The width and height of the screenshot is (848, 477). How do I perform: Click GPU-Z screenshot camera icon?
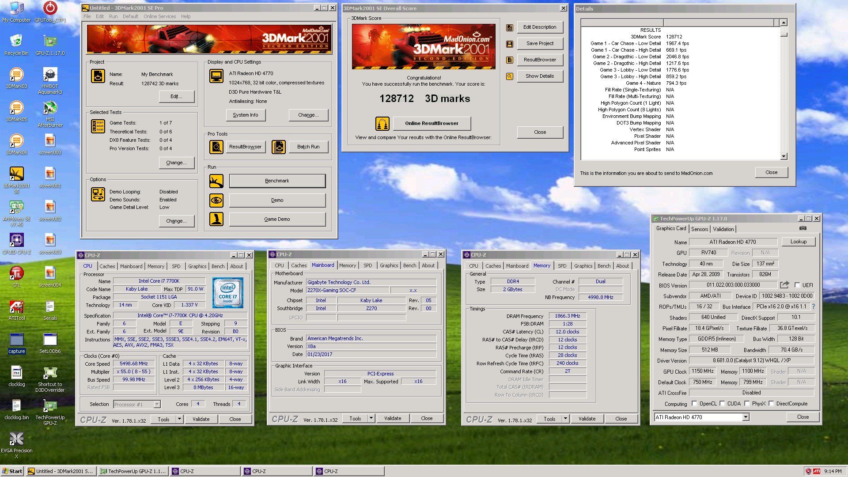click(803, 228)
